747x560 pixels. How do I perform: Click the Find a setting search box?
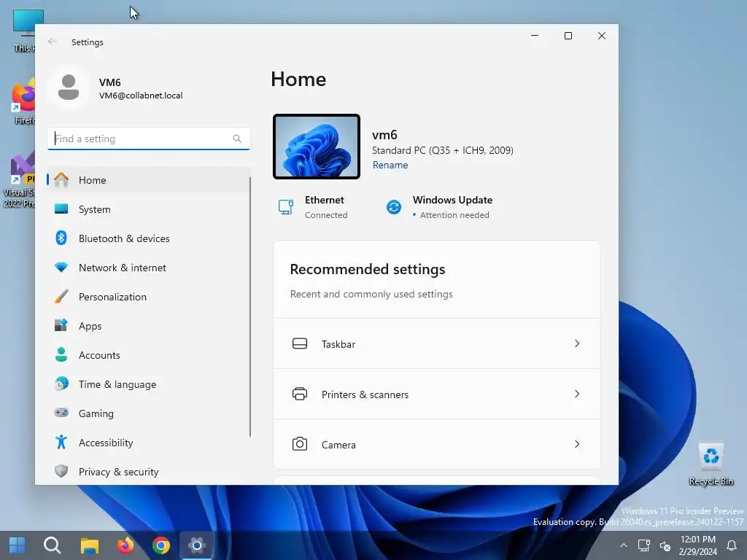(149, 139)
